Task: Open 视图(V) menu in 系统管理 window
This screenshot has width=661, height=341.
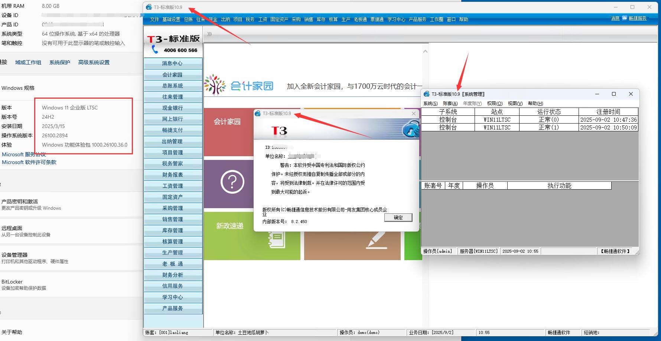Action: tap(515, 104)
